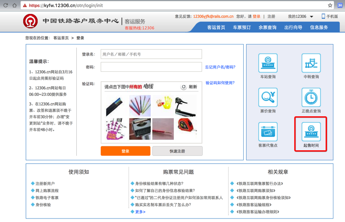
Task: Open 网上购票流程 link
Action: click(x=47, y=190)
